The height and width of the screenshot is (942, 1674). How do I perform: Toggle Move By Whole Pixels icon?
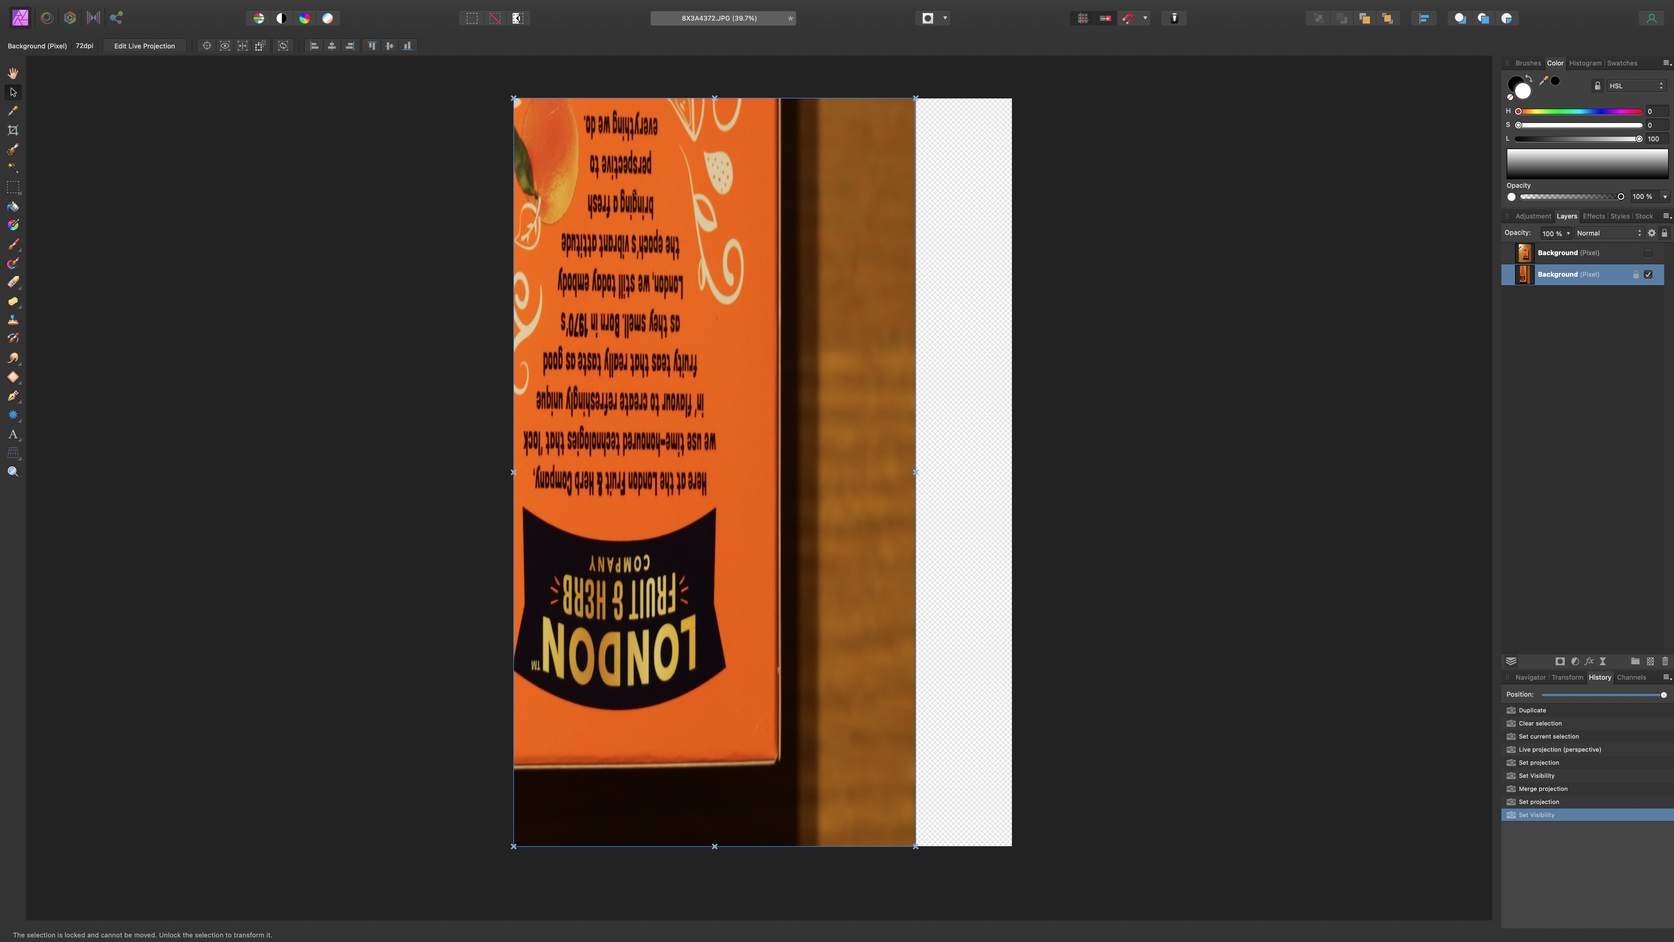1105,18
